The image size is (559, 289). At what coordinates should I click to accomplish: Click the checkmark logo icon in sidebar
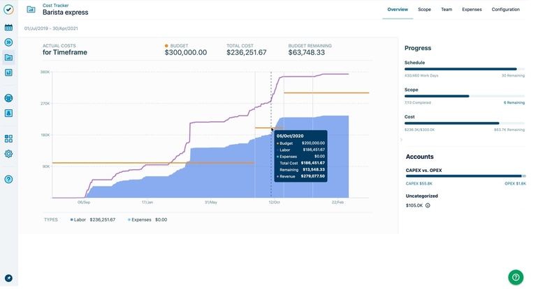pos(8,10)
